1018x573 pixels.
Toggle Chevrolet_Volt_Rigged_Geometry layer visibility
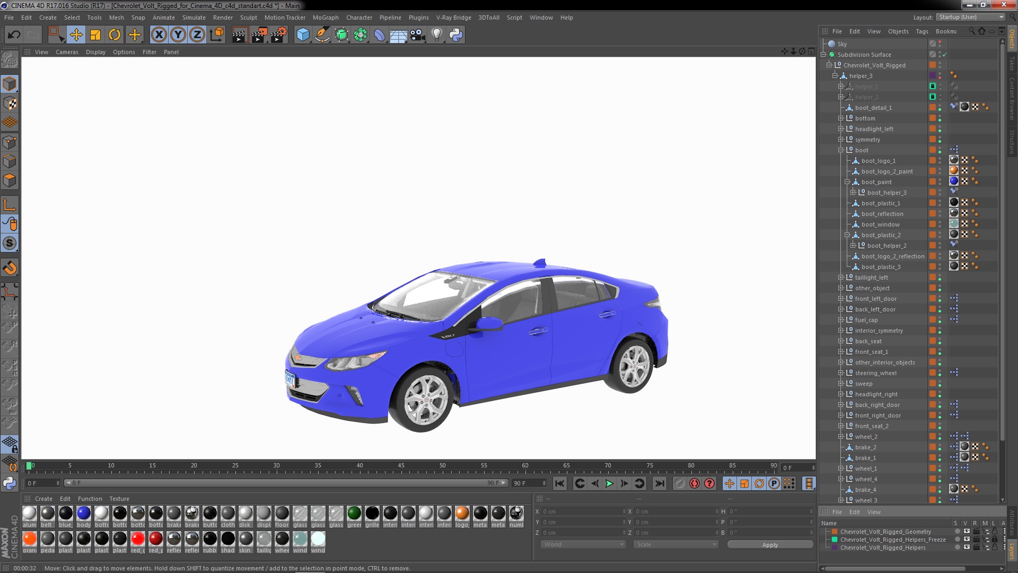click(x=967, y=532)
